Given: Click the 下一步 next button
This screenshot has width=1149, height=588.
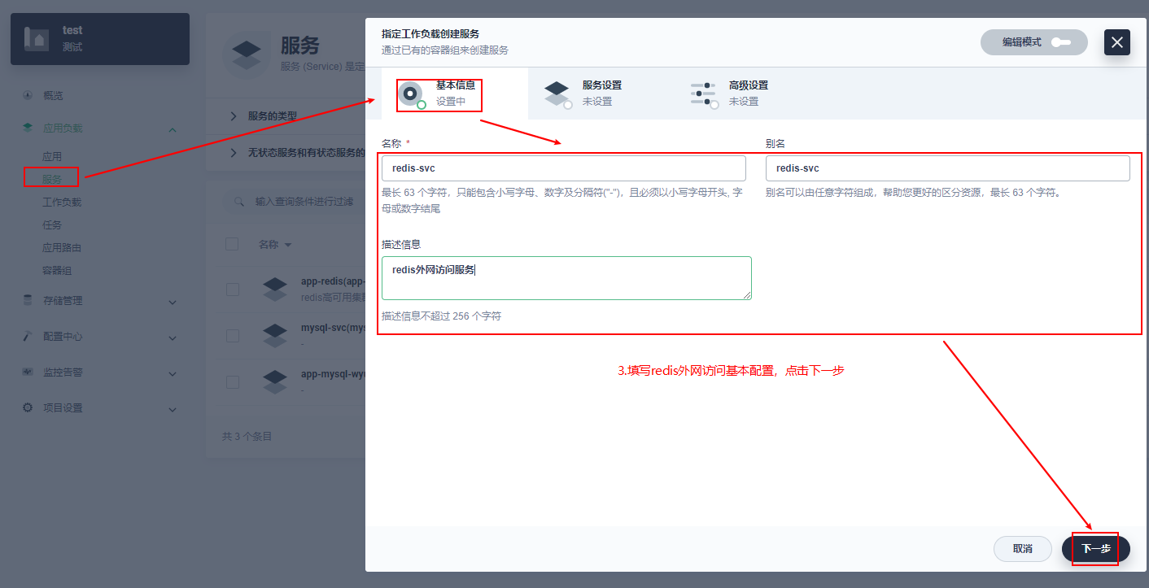Looking at the screenshot, I should click(1097, 549).
